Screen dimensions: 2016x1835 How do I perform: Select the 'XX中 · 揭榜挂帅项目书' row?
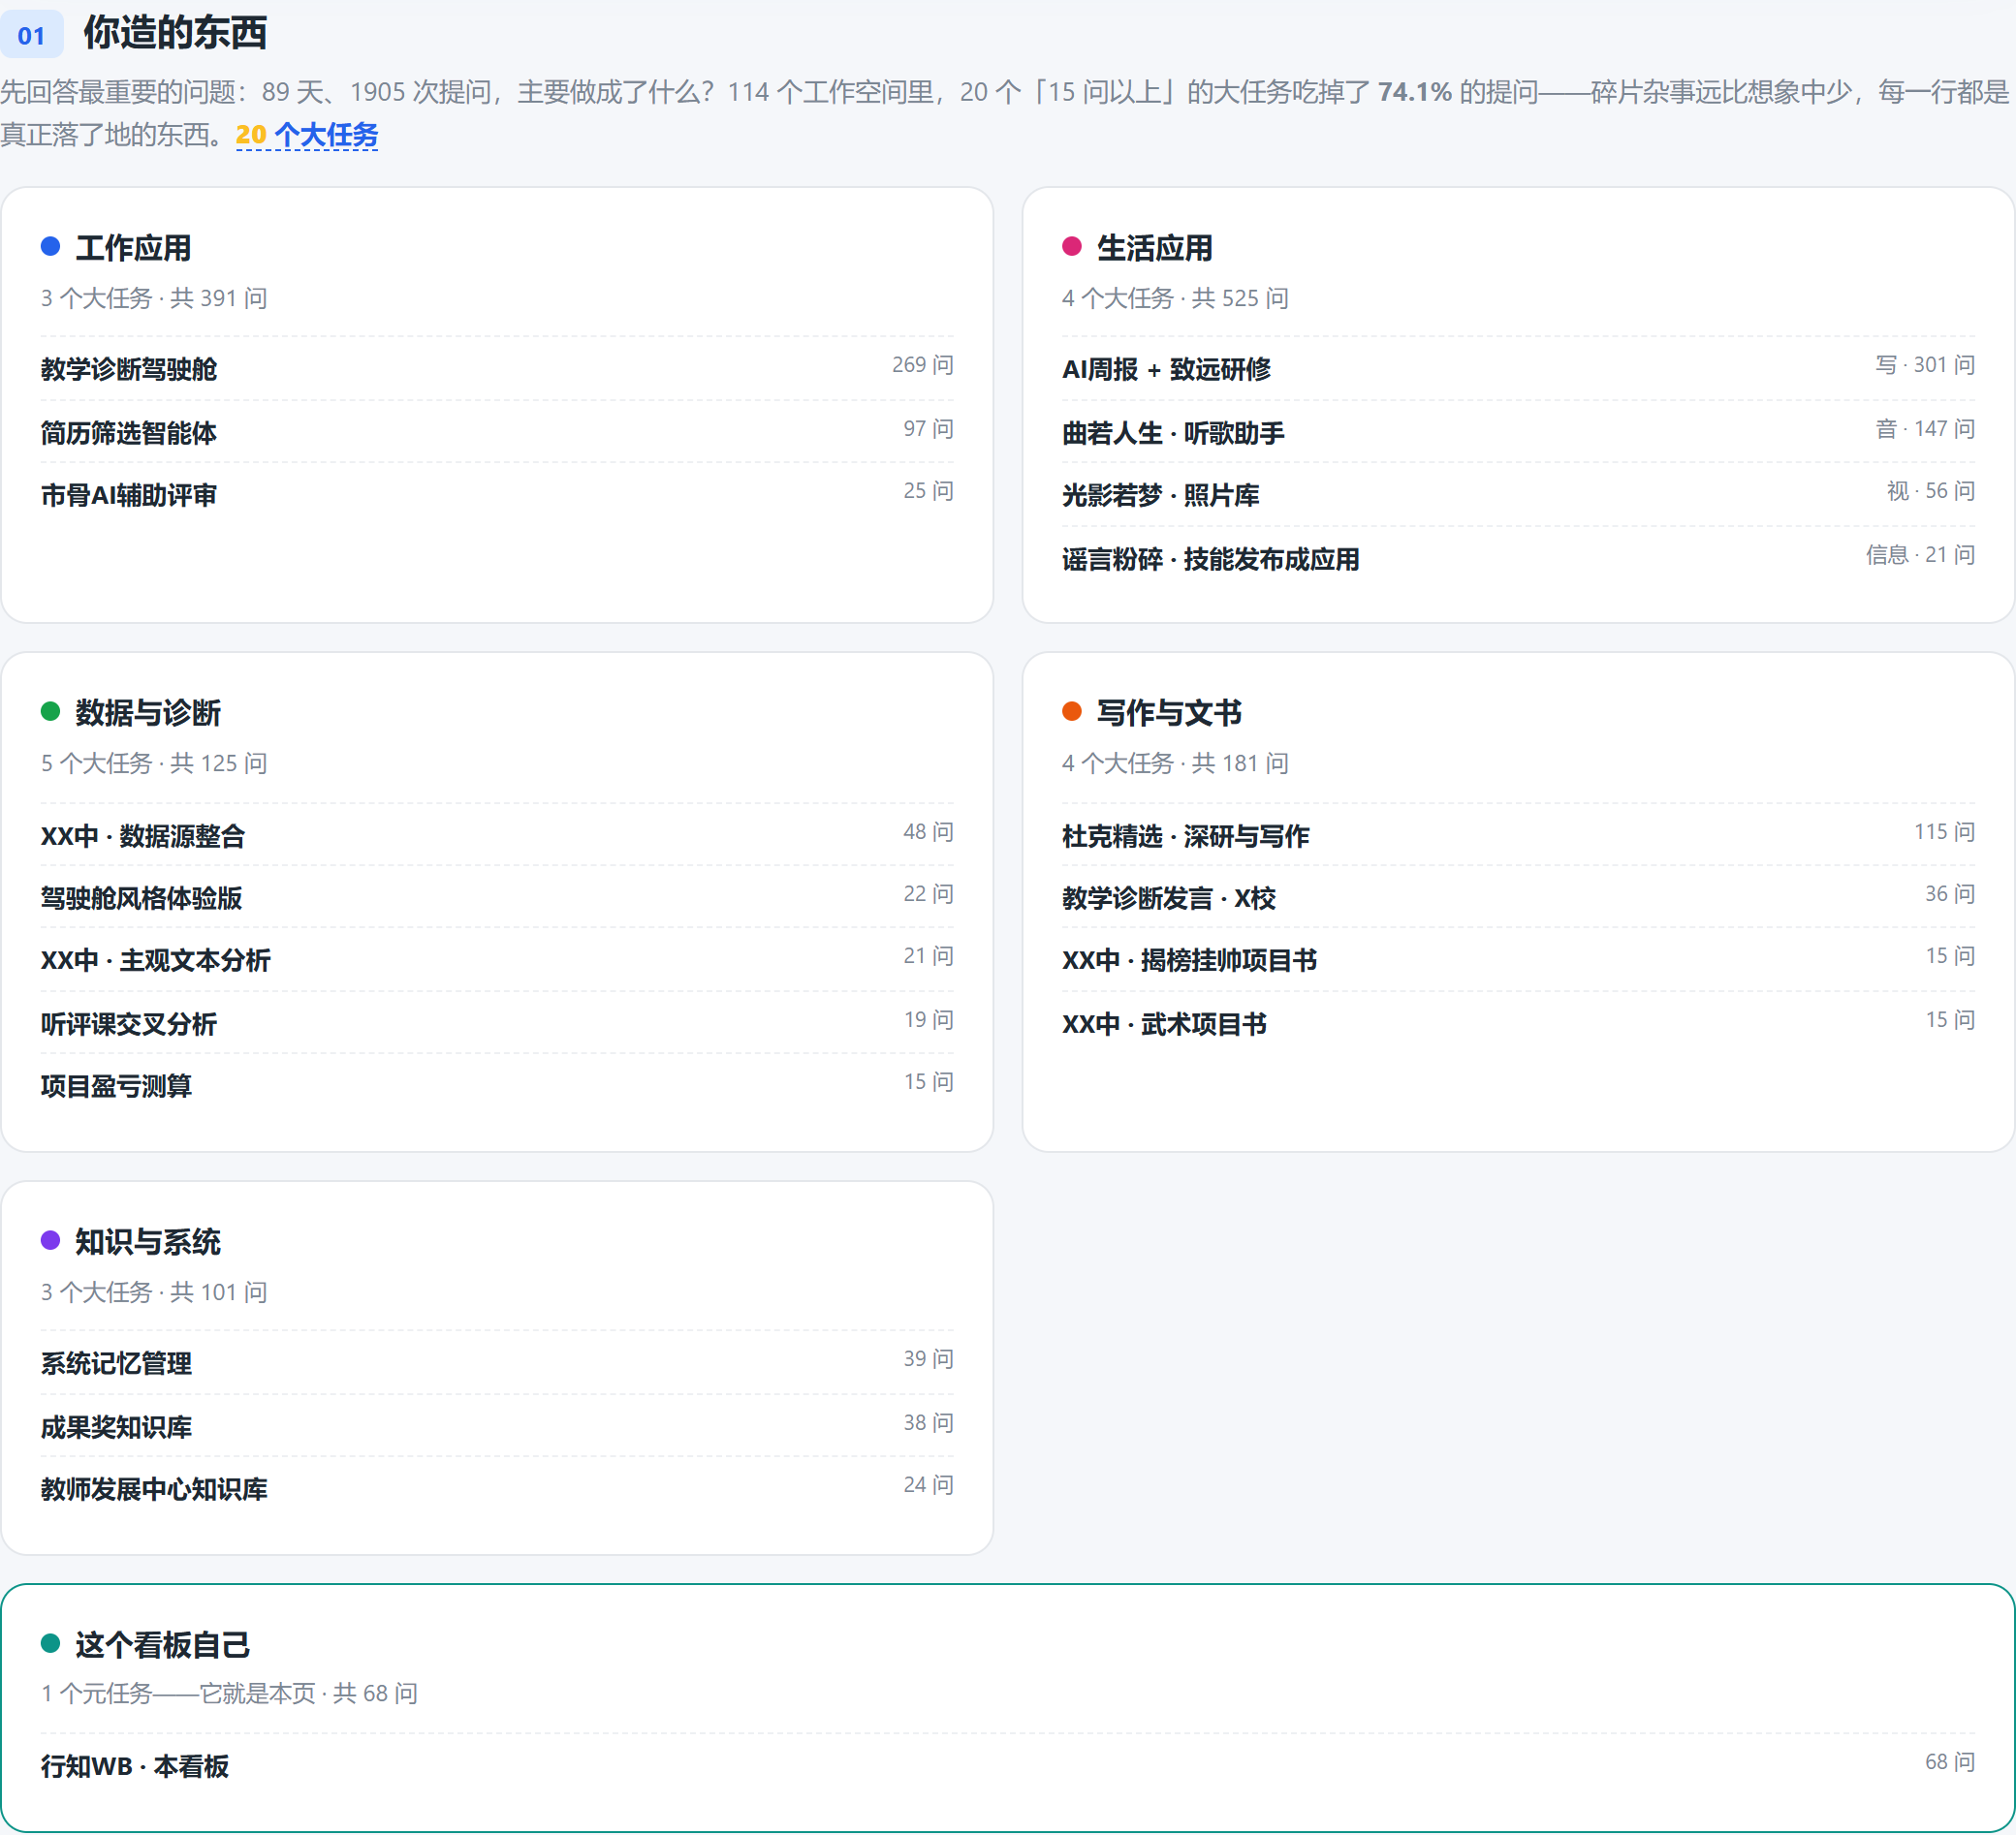[x=1518, y=959]
